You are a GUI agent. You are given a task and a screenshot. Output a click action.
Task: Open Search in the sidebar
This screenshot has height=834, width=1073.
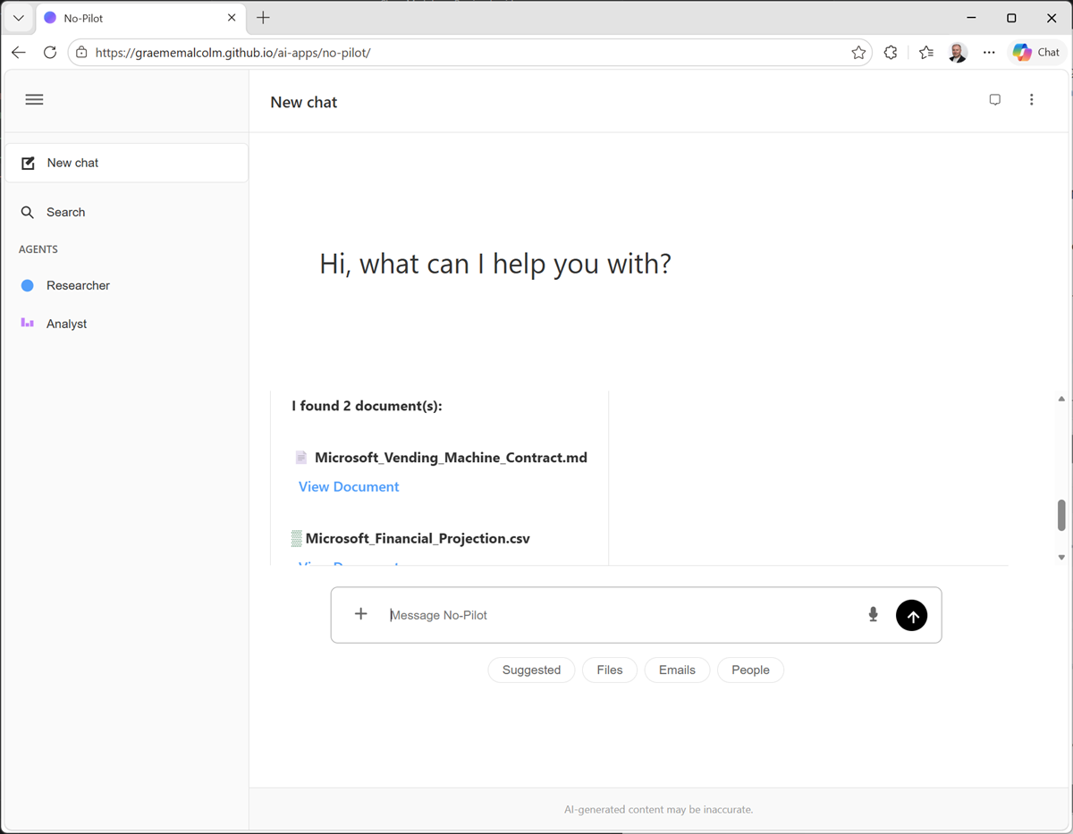[126, 212]
